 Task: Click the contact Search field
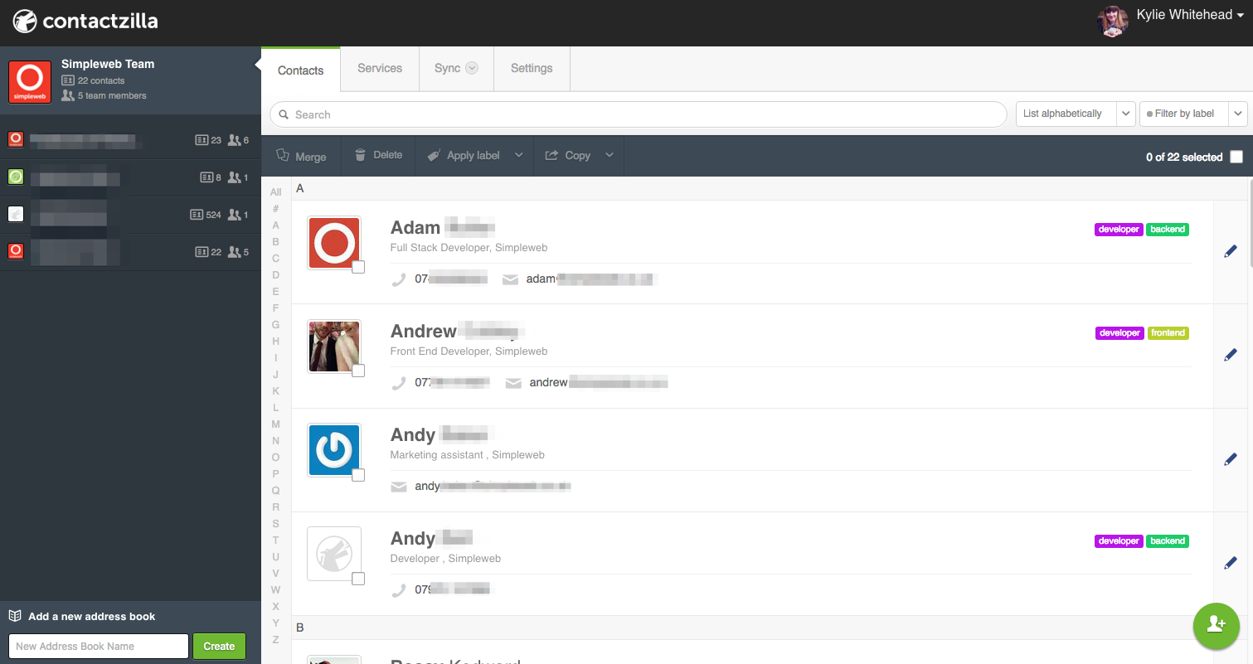pos(638,114)
